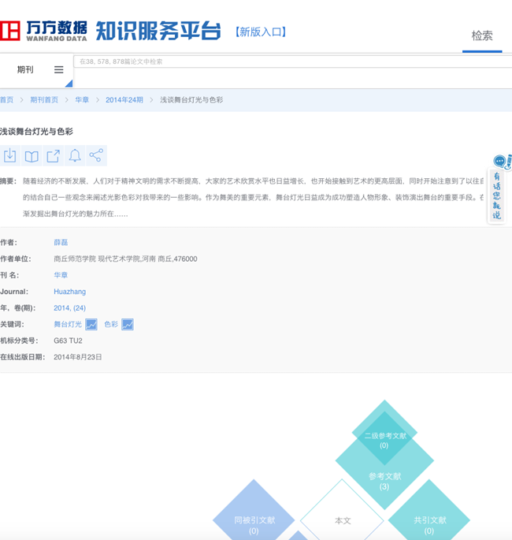Select the 同被引文献 (0) diamond
The image size is (512, 540).
pyautogui.click(x=254, y=520)
